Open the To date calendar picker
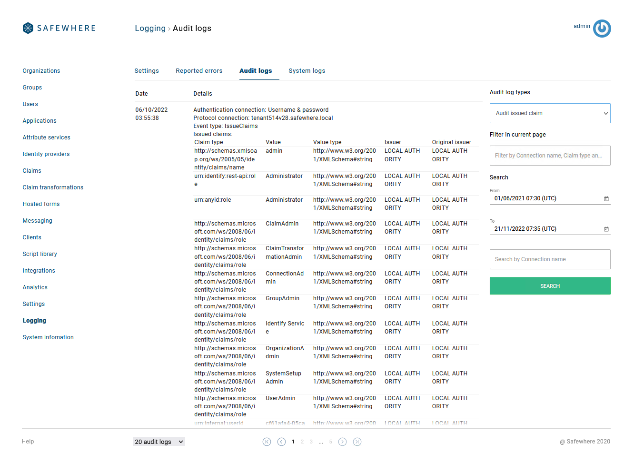 (x=606, y=229)
